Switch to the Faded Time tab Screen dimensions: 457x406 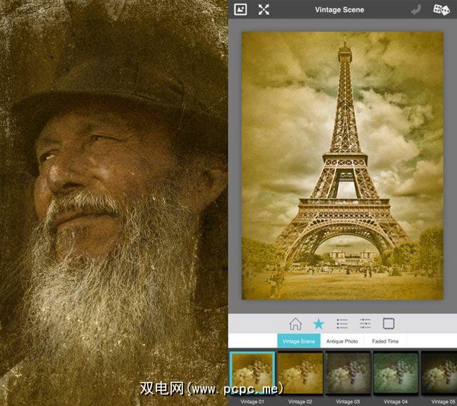386,341
